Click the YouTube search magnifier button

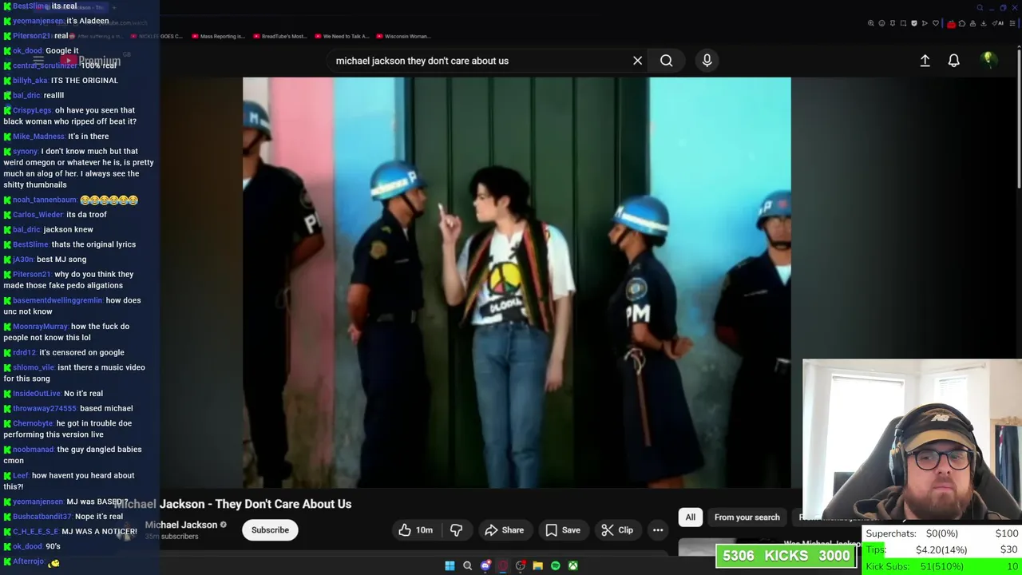coord(666,61)
